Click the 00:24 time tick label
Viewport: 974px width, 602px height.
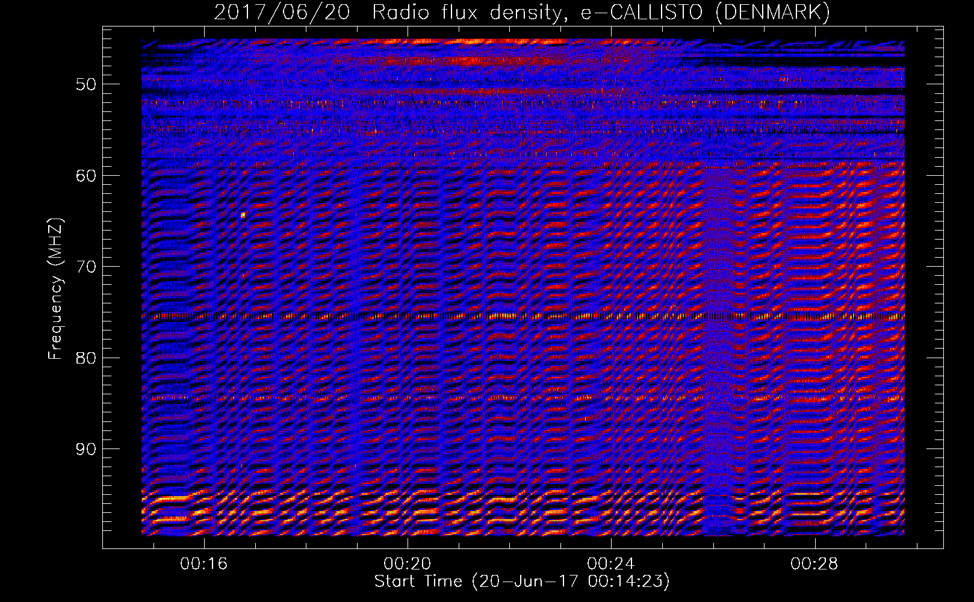coord(611,564)
